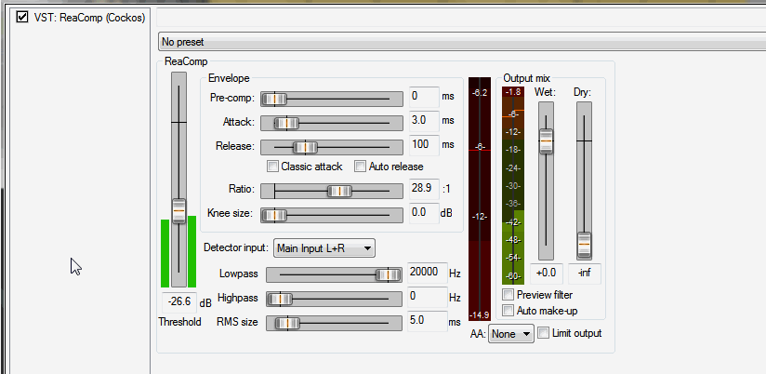Screen dimensions: 766x374
Task: Click the Pre-comp value field showing 0
Action: click(x=424, y=97)
